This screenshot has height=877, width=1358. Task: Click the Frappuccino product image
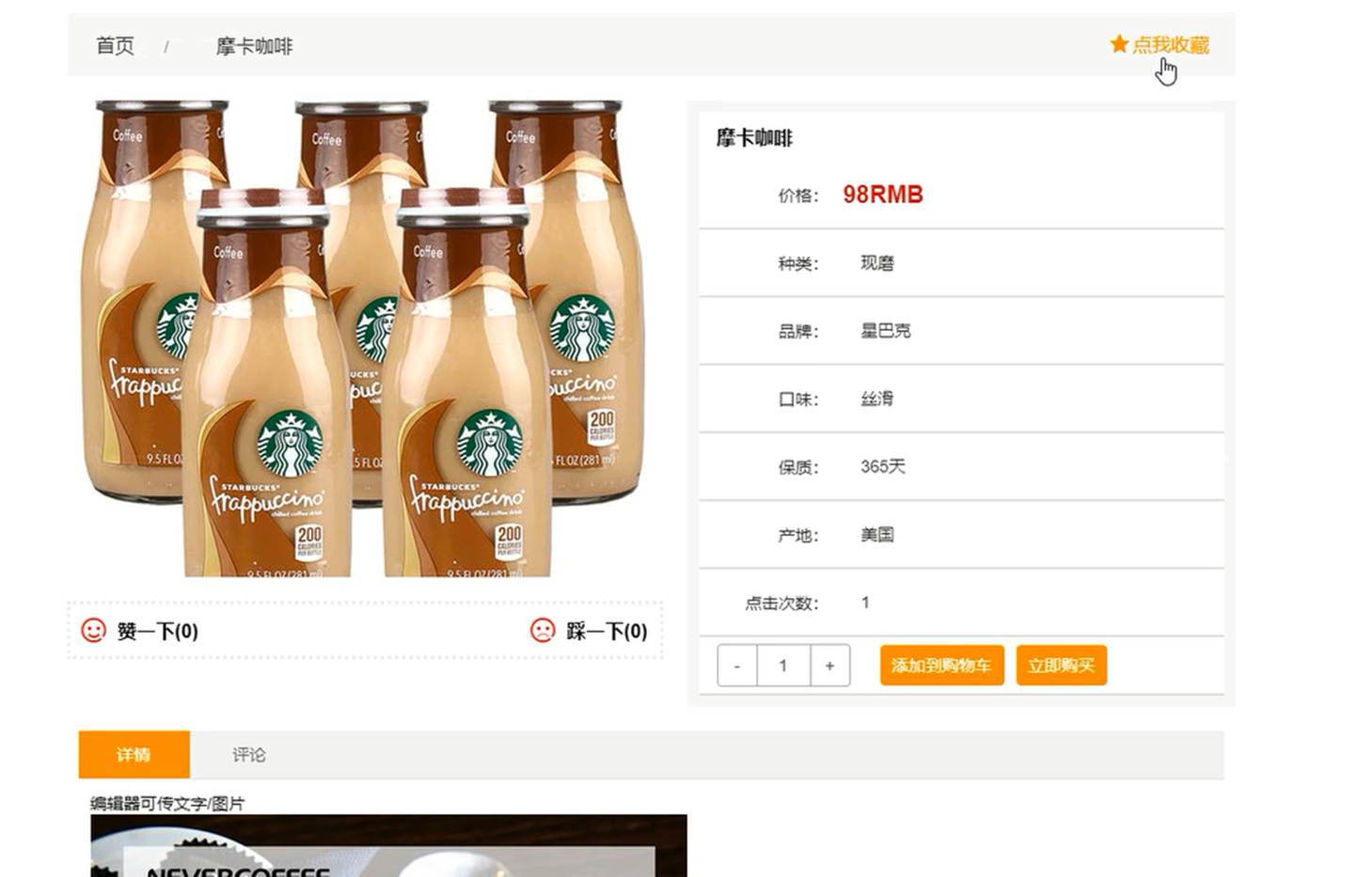pyautogui.click(x=365, y=337)
